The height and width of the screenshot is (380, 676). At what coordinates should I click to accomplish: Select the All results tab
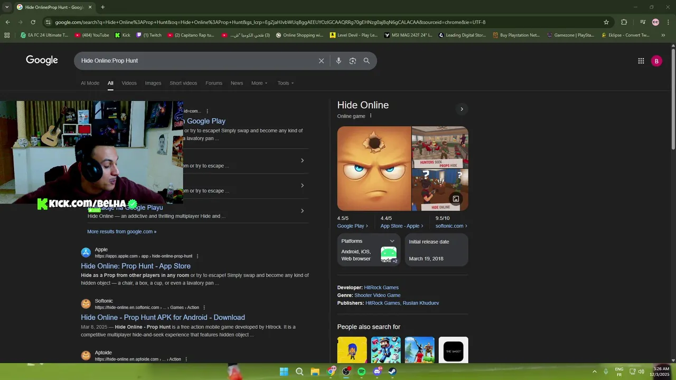coord(110,83)
